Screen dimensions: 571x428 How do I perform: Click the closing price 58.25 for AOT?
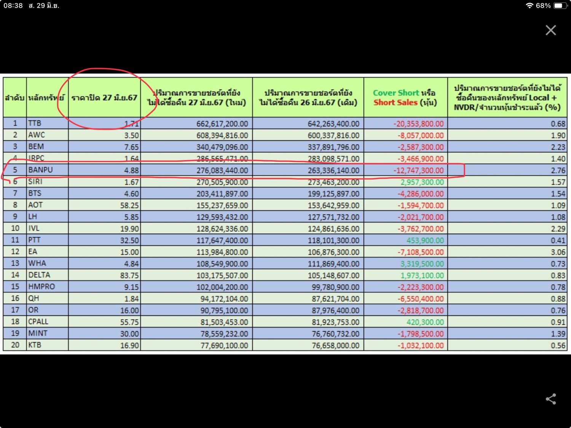pos(130,205)
